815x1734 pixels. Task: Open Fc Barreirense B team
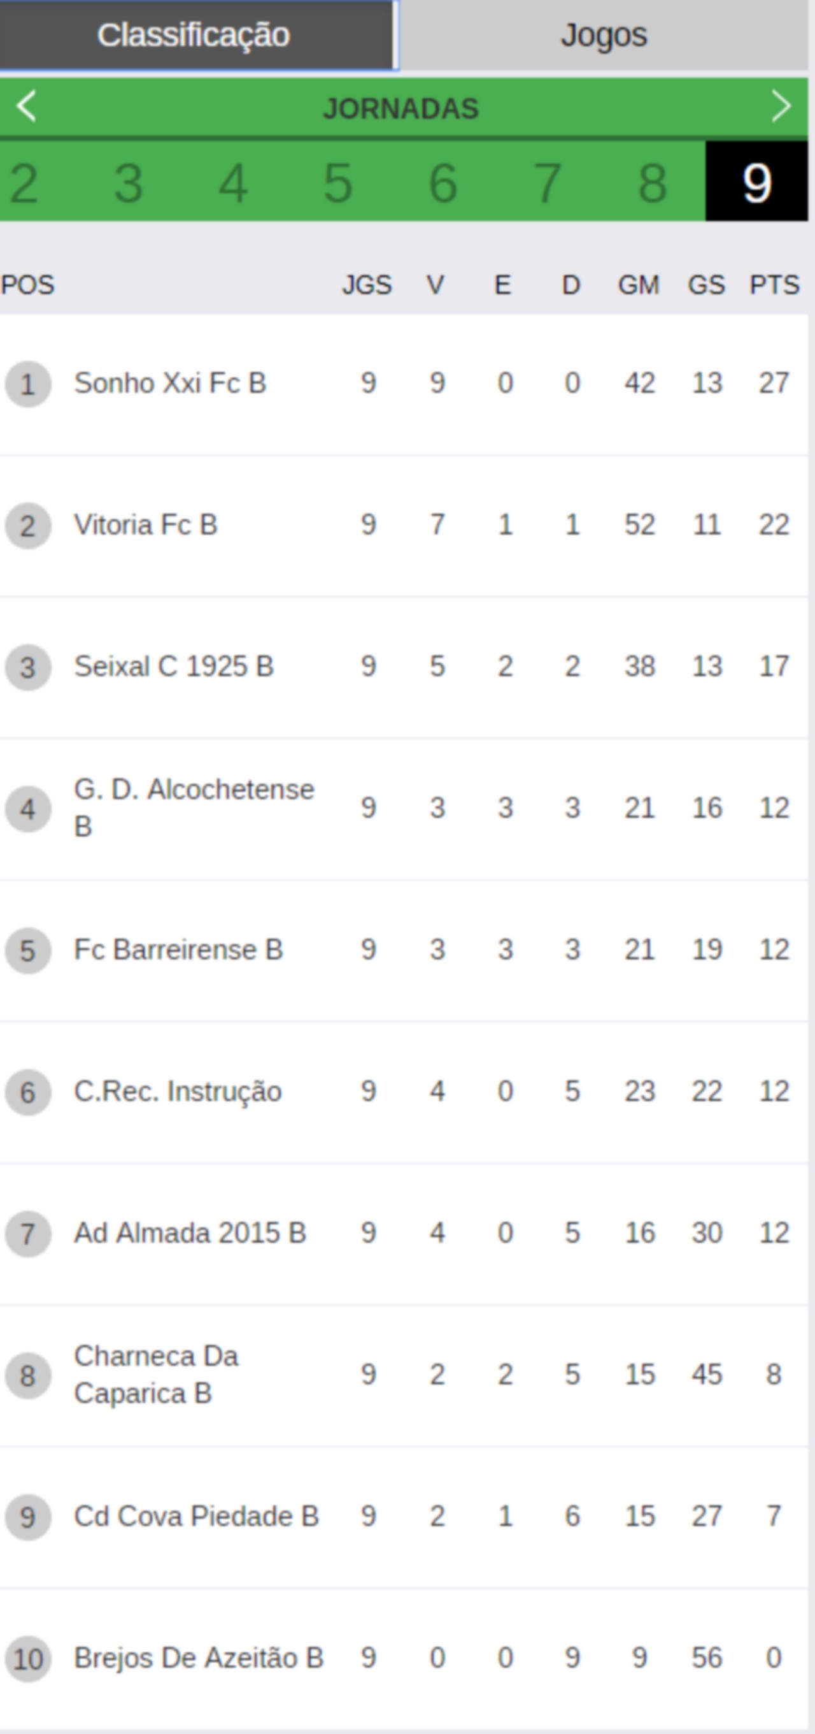[178, 950]
